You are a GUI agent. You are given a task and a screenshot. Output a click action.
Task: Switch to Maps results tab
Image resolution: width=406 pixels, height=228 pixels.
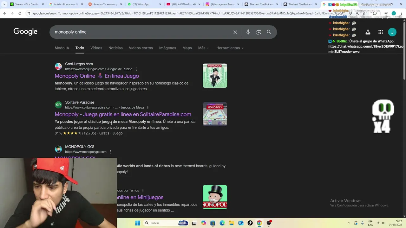[x=187, y=48]
